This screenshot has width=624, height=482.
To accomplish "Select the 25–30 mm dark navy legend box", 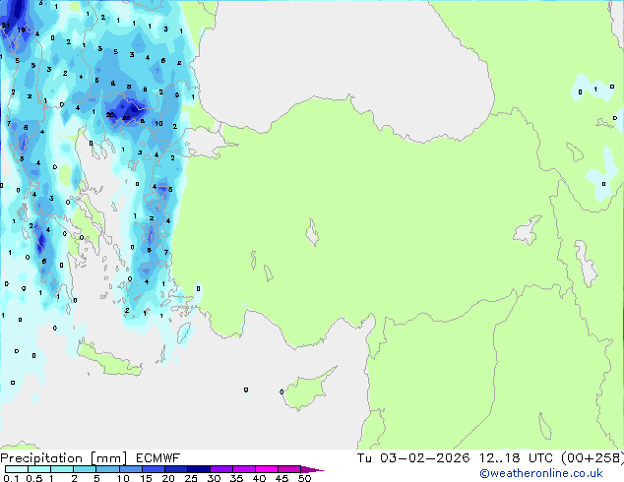I will [x=198, y=469].
